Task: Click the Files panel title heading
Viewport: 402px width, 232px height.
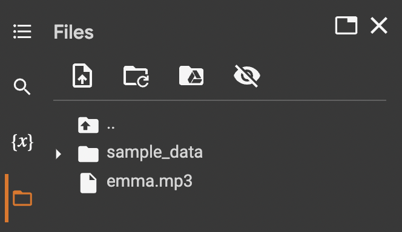Action: point(74,32)
